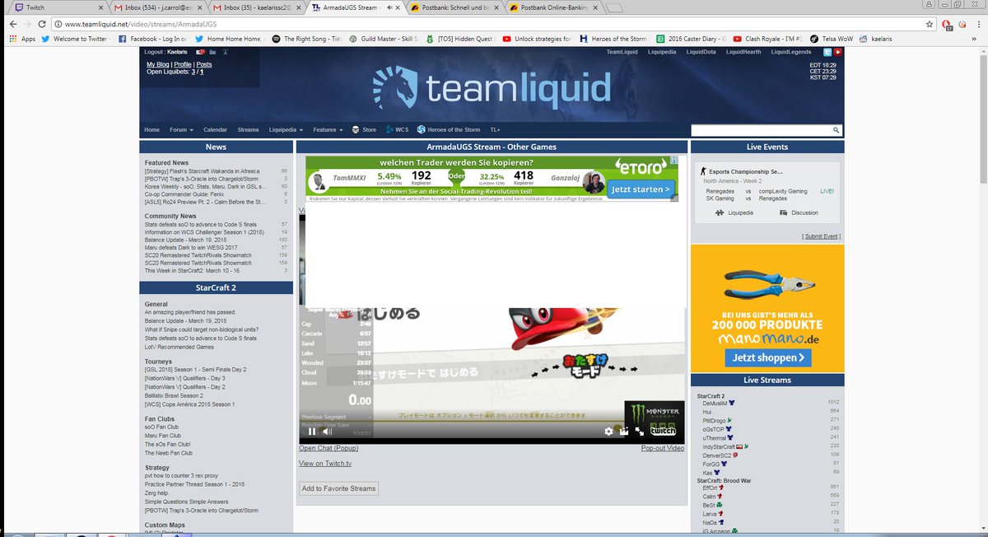Open the Home nav item

151,129
